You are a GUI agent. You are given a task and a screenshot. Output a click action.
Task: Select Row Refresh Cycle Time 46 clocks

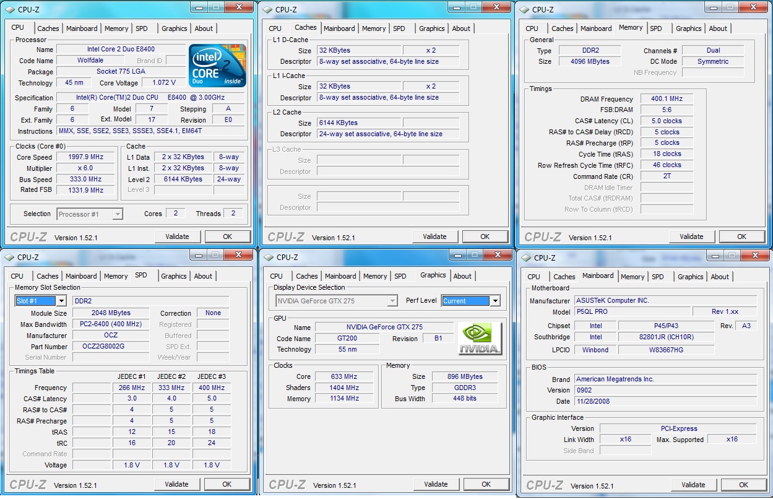[667, 165]
